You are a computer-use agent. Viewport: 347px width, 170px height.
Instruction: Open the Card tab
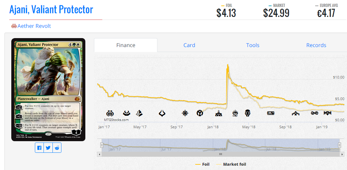click(x=189, y=45)
